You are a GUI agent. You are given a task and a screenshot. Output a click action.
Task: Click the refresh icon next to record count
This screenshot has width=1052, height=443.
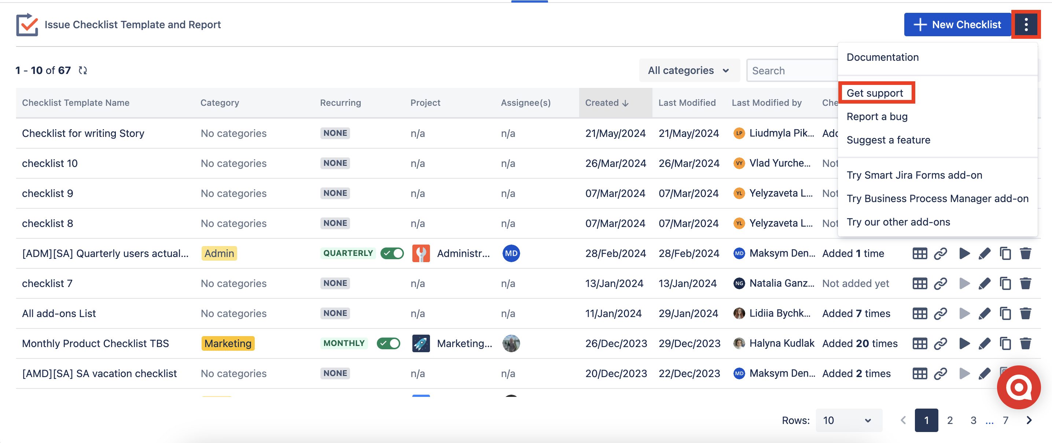point(83,70)
